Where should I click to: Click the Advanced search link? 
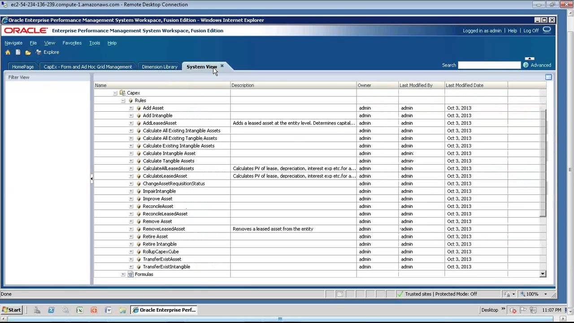(x=541, y=65)
